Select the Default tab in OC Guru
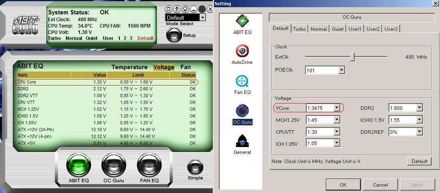This screenshot has height=193, width=440. click(281, 28)
